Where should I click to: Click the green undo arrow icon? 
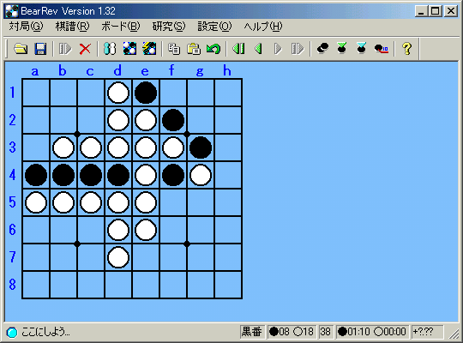click(x=213, y=49)
